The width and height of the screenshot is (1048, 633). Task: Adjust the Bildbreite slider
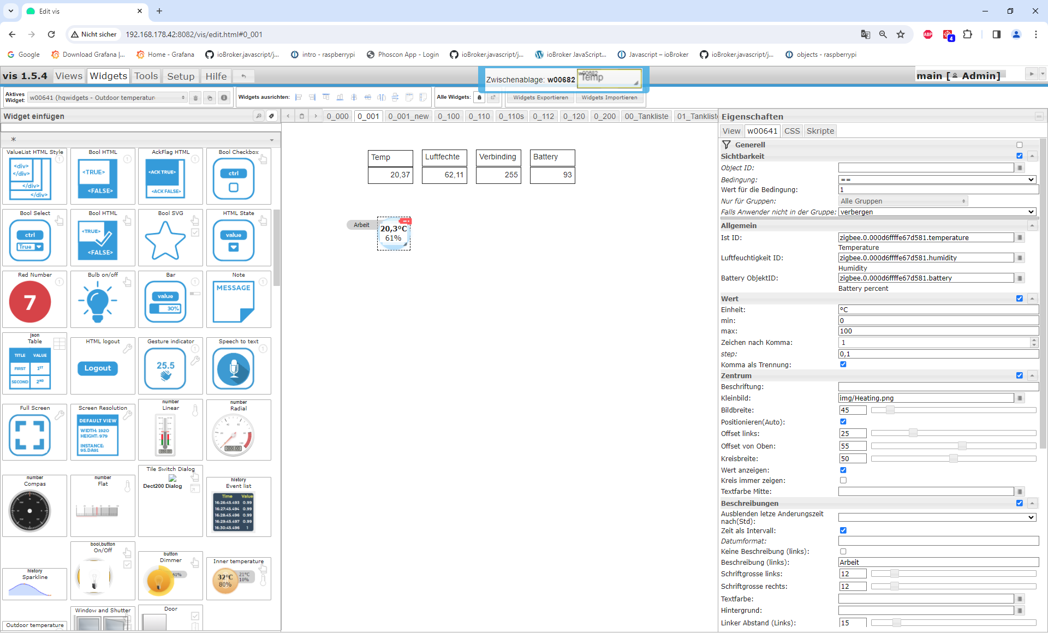pos(890,410)
